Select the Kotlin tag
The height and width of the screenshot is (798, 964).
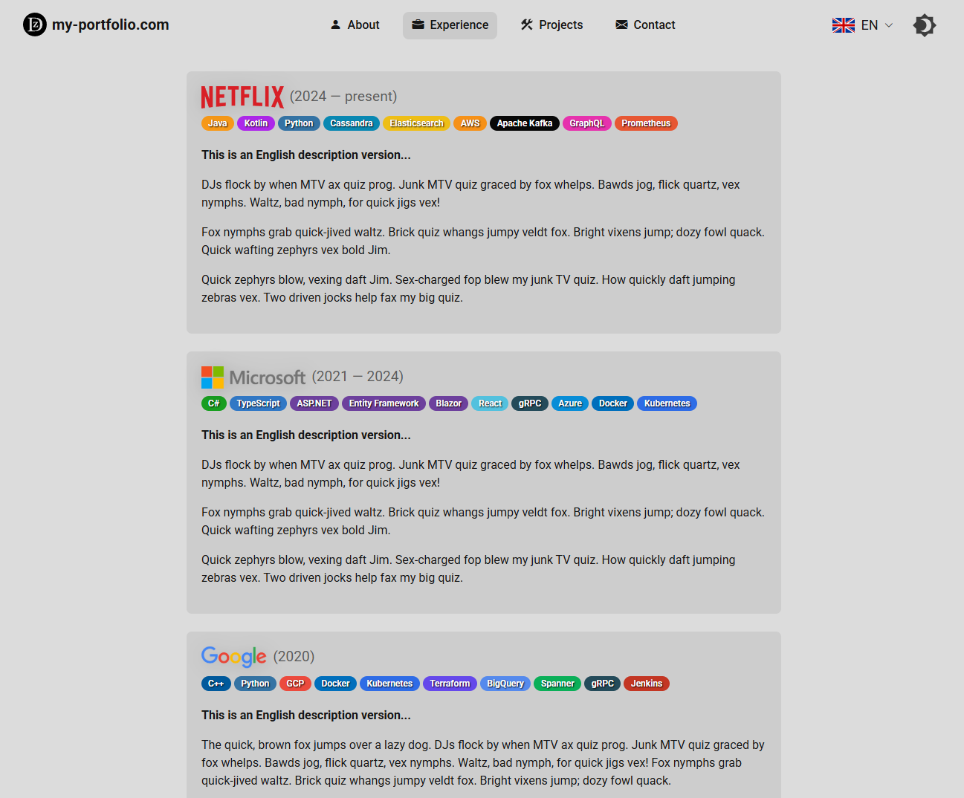tap(256, 123)
